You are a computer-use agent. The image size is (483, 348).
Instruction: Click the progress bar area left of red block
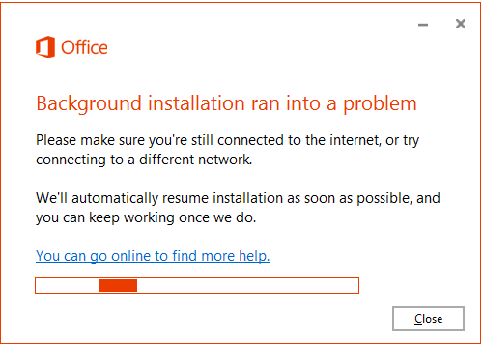click(68, 285)
